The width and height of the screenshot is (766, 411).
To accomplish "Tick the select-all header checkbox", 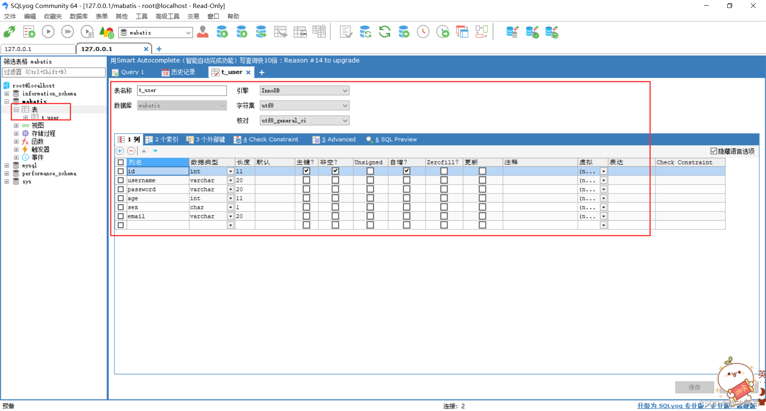I will 121,162.
